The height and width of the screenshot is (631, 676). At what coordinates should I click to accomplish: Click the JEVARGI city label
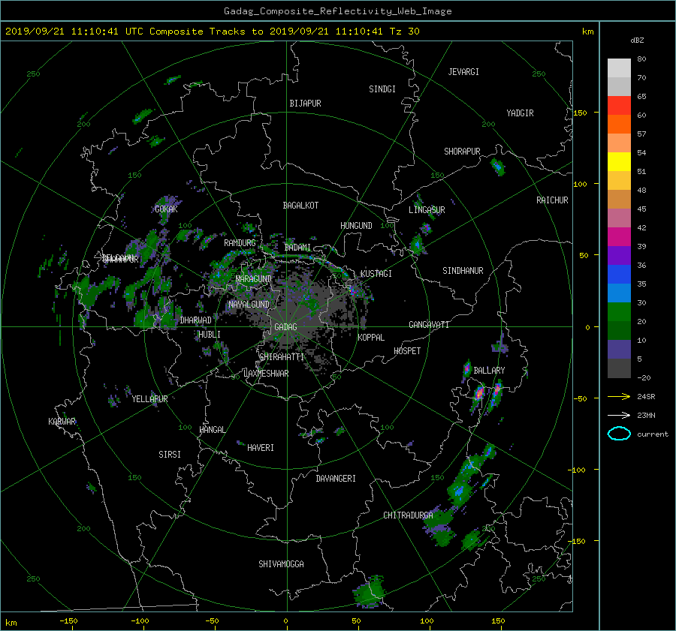pyautogui.click(x=463, y=72)
